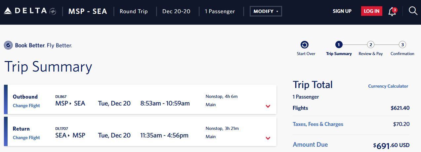Click the Delta logo to go home
The image size is (421, 152).
[x=30, y=11]
